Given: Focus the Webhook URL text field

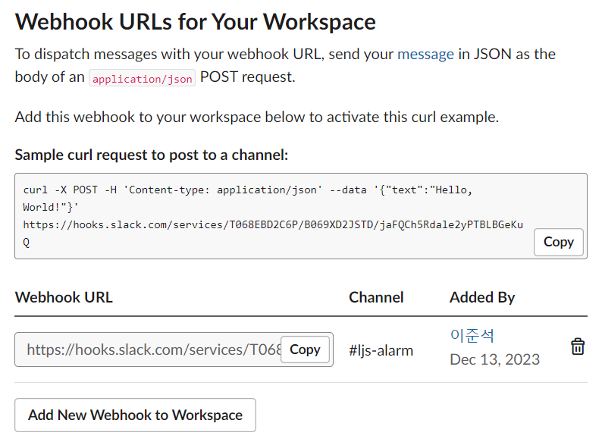Looking at the screenshot, I should [x=148, y=350].
